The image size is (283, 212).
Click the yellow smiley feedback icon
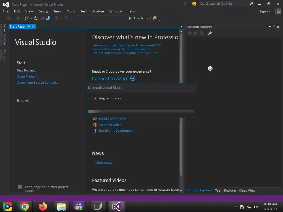(194, 4)
